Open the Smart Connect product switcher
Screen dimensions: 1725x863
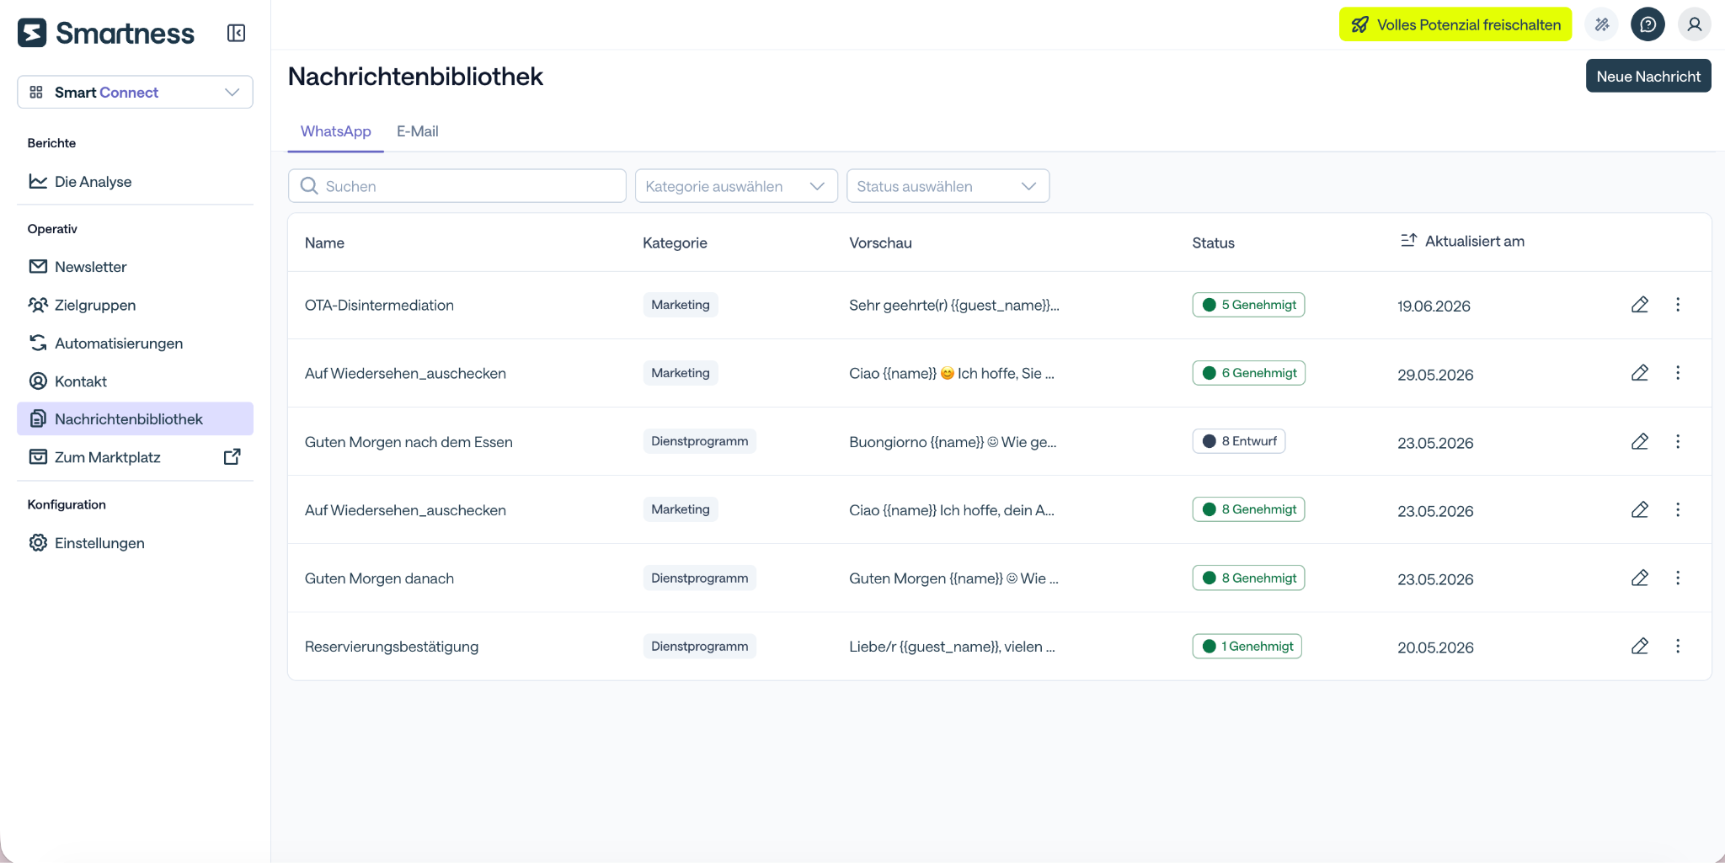point(135,92)
